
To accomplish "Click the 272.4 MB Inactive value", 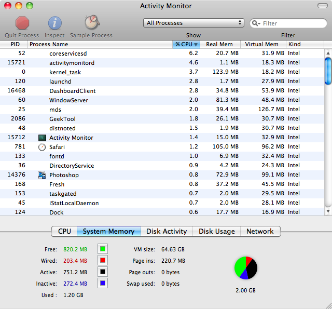I will [75, 284].
